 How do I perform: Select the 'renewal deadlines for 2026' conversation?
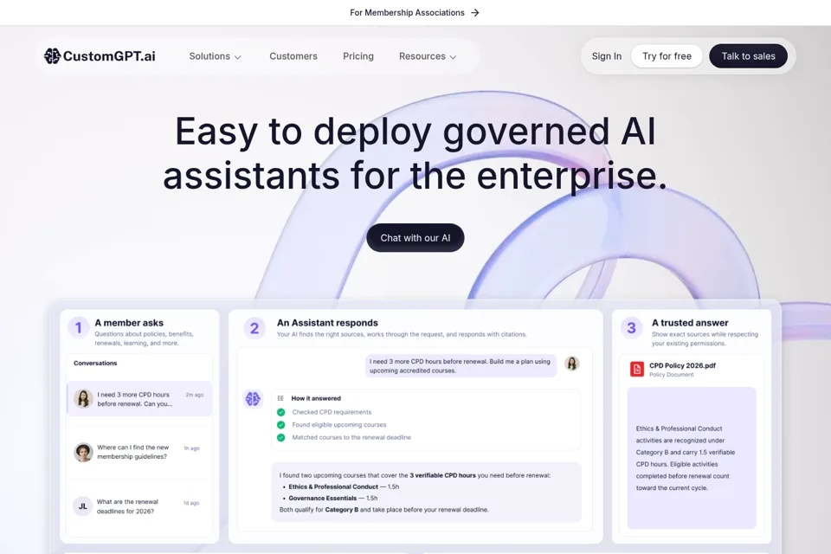coord(140,506)
